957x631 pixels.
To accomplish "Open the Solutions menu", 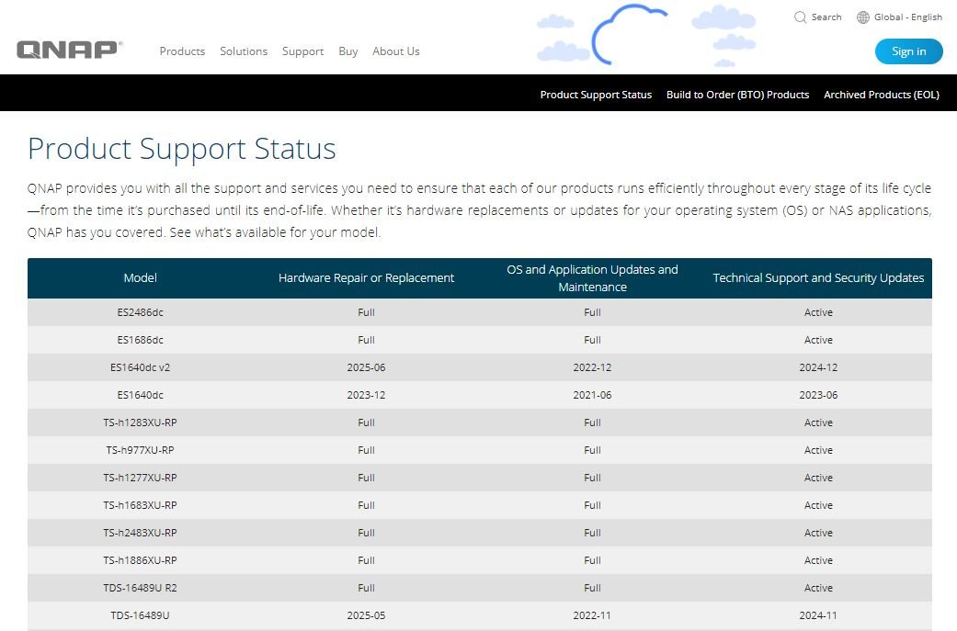I will pyautogui.click(x=244, y=51).
